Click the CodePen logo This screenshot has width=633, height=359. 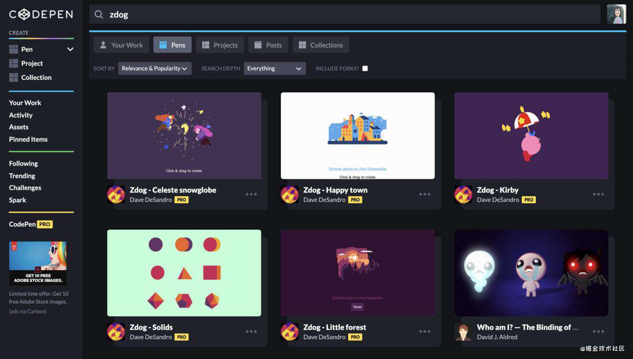tap(41, 14)
